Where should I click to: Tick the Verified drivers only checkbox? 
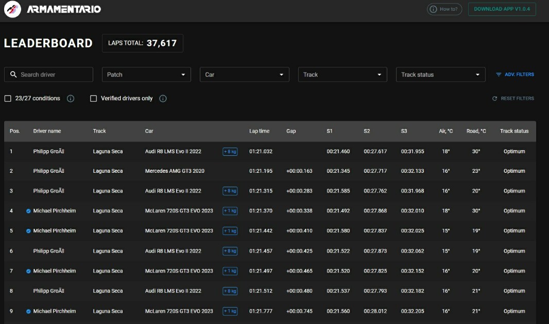[94, 99]
